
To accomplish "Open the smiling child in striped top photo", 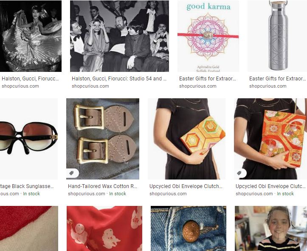I will [271, 228].
